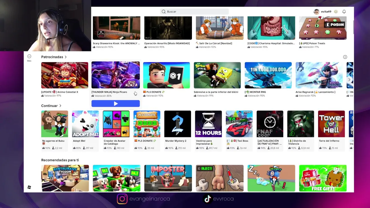Expand the Continuar section arrow
370x208 pixels.
point(60,106)
